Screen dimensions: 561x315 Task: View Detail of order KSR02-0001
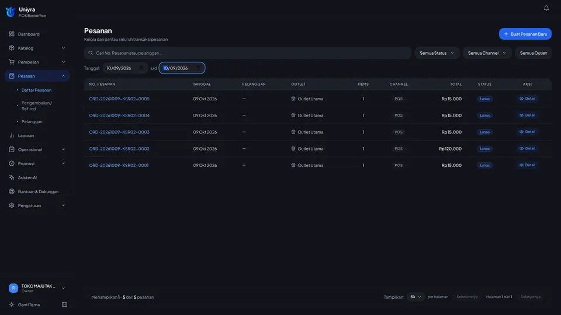tap(527, 165)
